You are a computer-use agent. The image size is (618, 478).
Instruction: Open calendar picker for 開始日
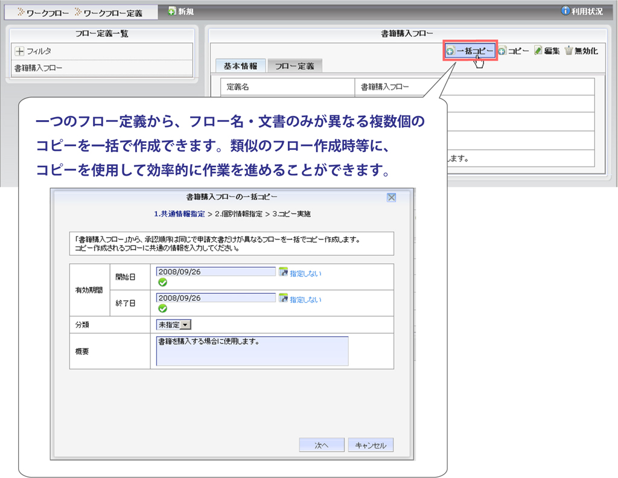click(x=283, y=272)
